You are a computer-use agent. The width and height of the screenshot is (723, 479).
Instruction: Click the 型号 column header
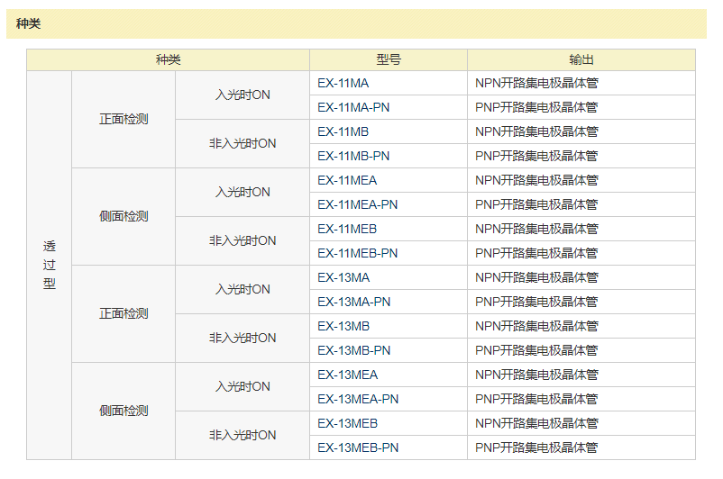coord(389,59)
